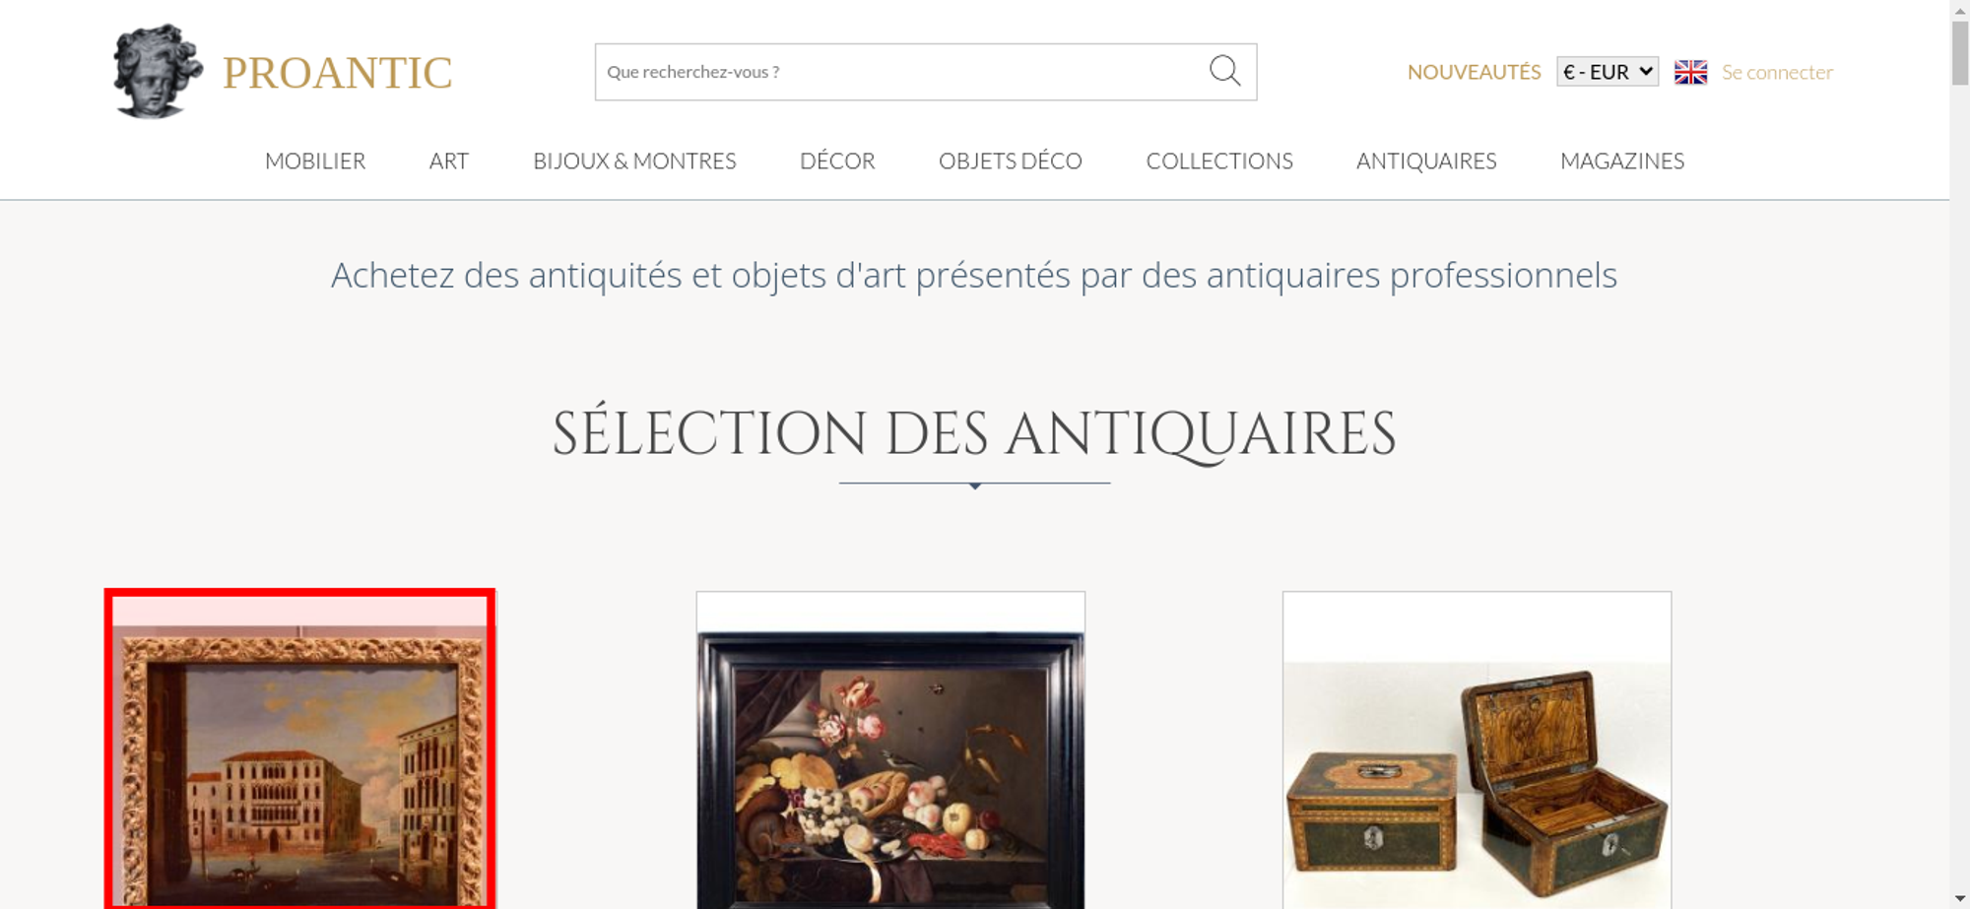
Task: Open the Magazines menu
Action: click(1622, 161)
